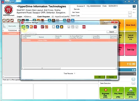The image size is (139, 101).
Task: Click the Customer Manager dialog title bar
Action: pos(62,22)
